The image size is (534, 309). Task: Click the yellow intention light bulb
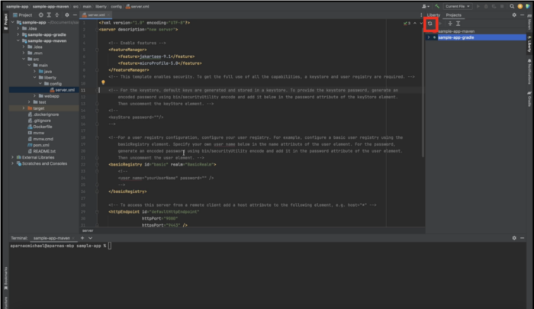click(103, 82)
